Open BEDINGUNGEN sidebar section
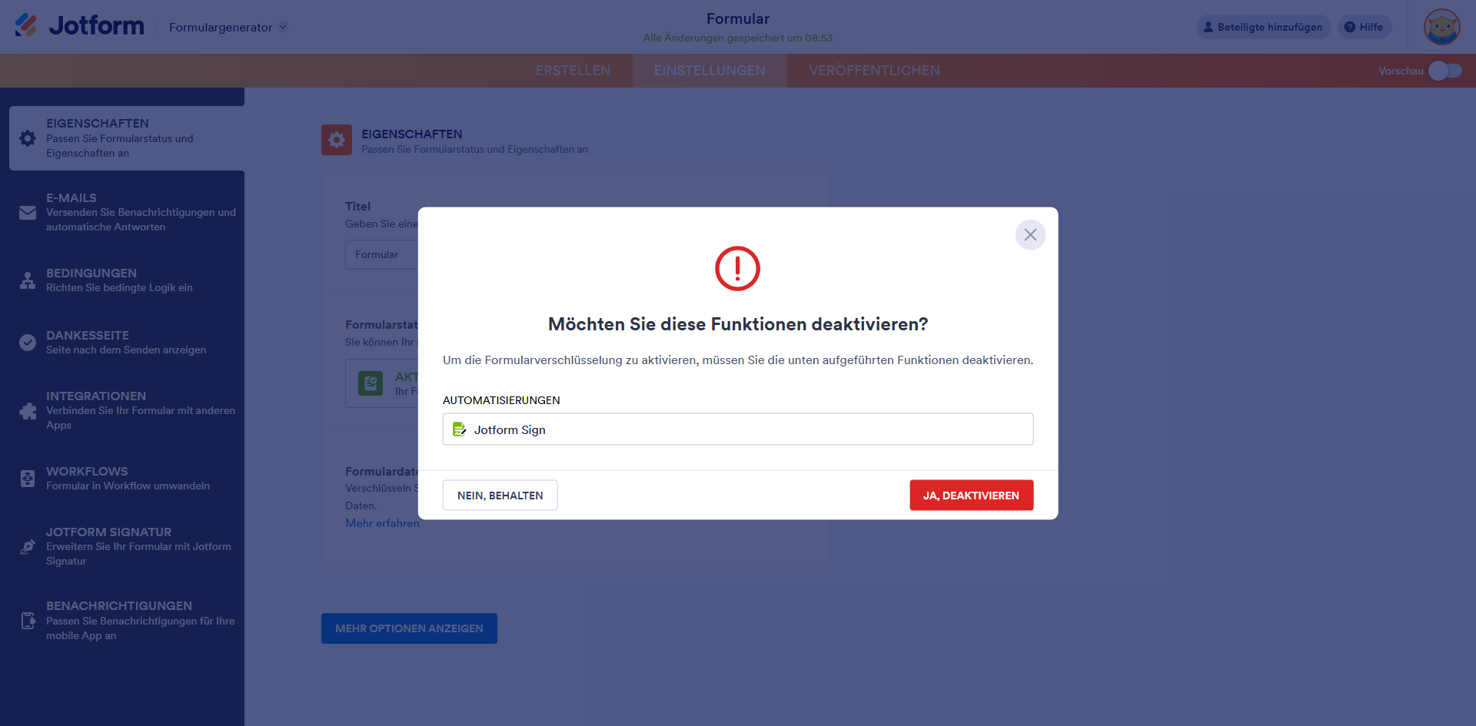 (x=127, y=280)
